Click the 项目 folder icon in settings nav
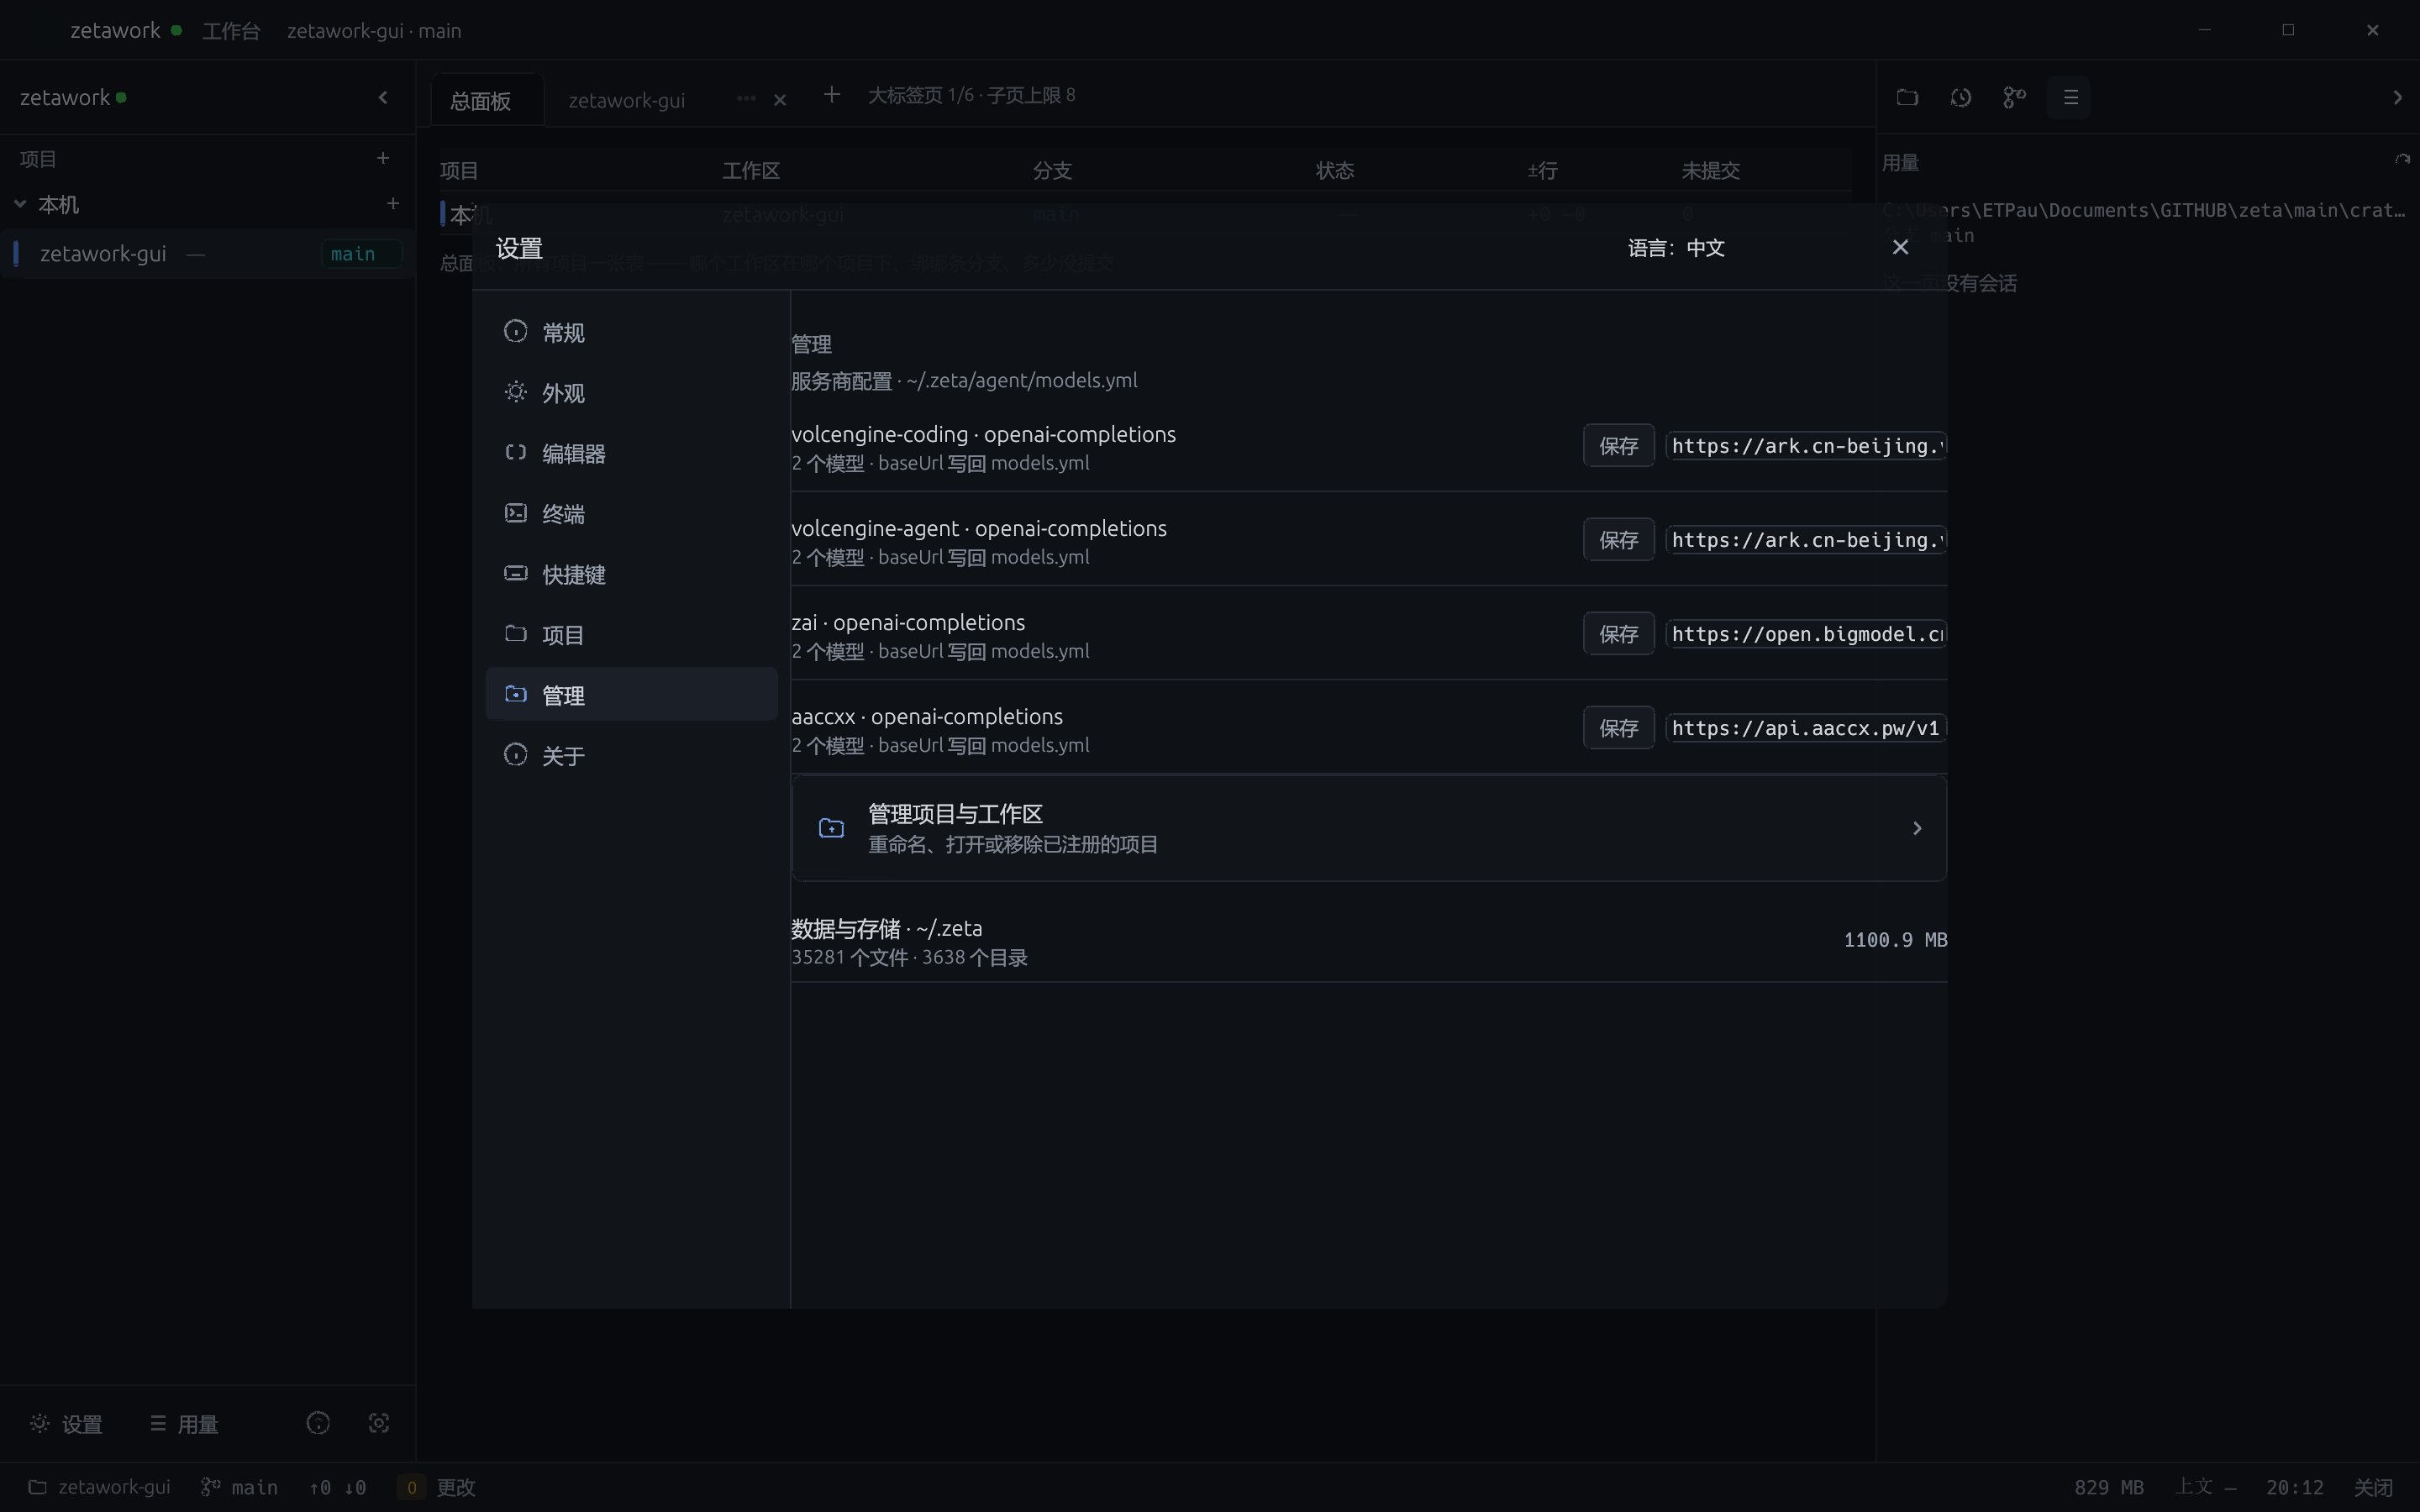2420x1512 pixels. tap(515, 634)
